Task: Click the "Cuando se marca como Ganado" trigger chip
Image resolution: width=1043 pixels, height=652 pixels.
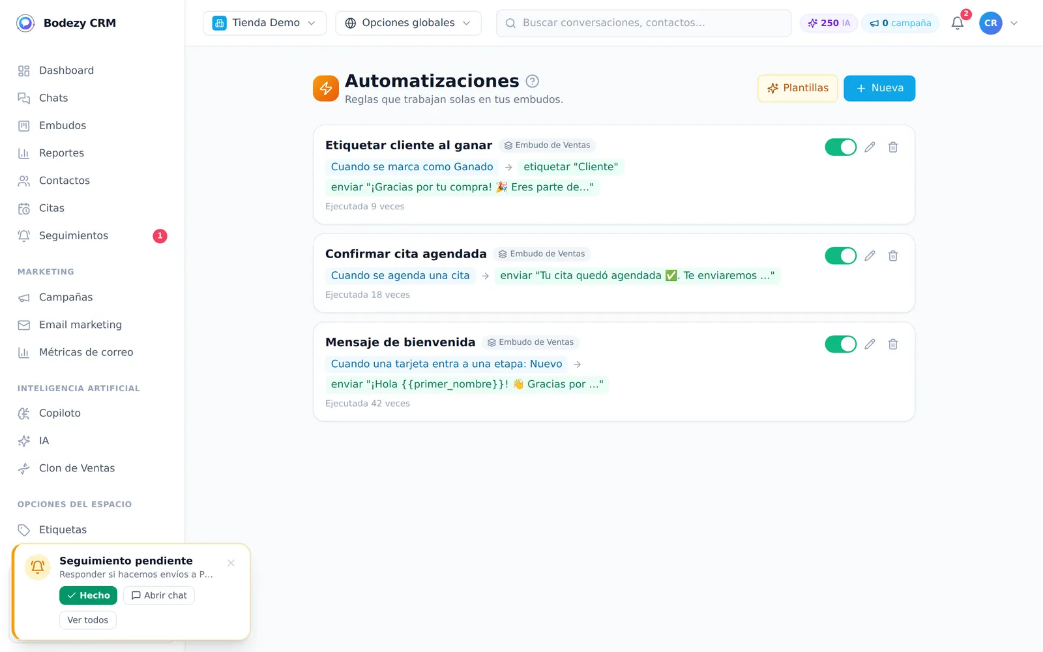Action: 412,167
